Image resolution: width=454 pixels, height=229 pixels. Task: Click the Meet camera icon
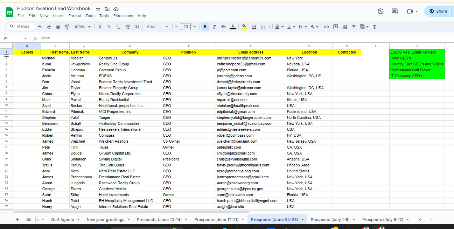coord(410,11)
